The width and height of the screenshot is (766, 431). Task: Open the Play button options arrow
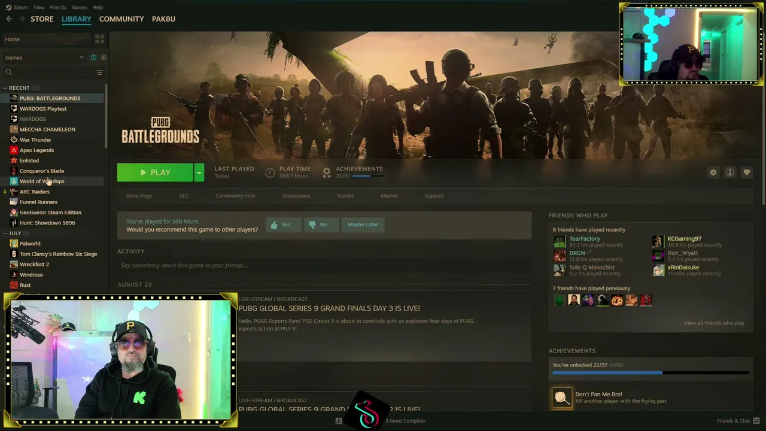coord(199,172)
